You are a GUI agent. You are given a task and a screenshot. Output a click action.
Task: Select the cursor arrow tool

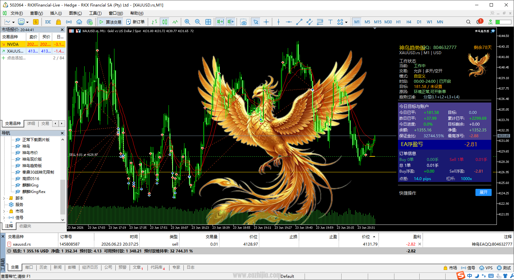[256, 22]
